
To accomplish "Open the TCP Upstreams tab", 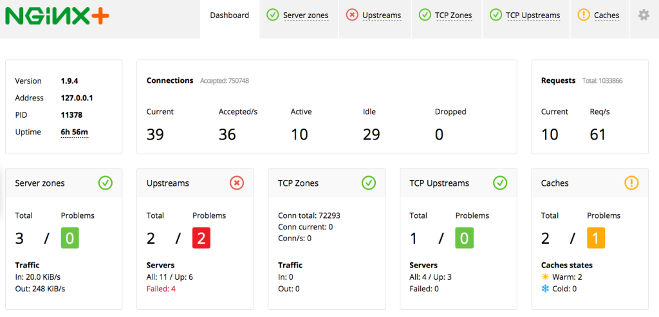I will coord(525,15).
